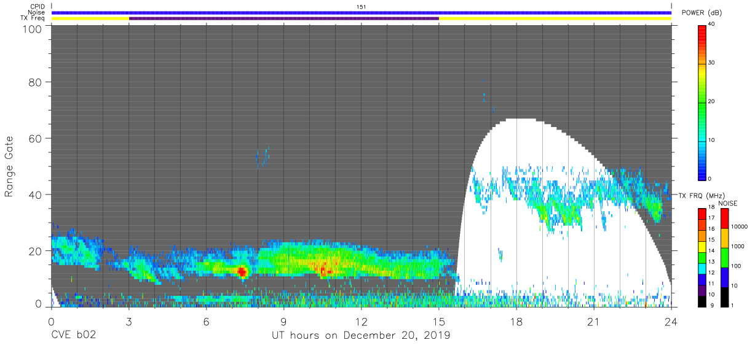Click the red power hotspot near 7 UT

(242, 271)
